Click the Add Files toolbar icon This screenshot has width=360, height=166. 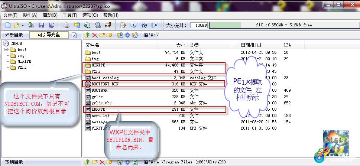pos(123,25)
